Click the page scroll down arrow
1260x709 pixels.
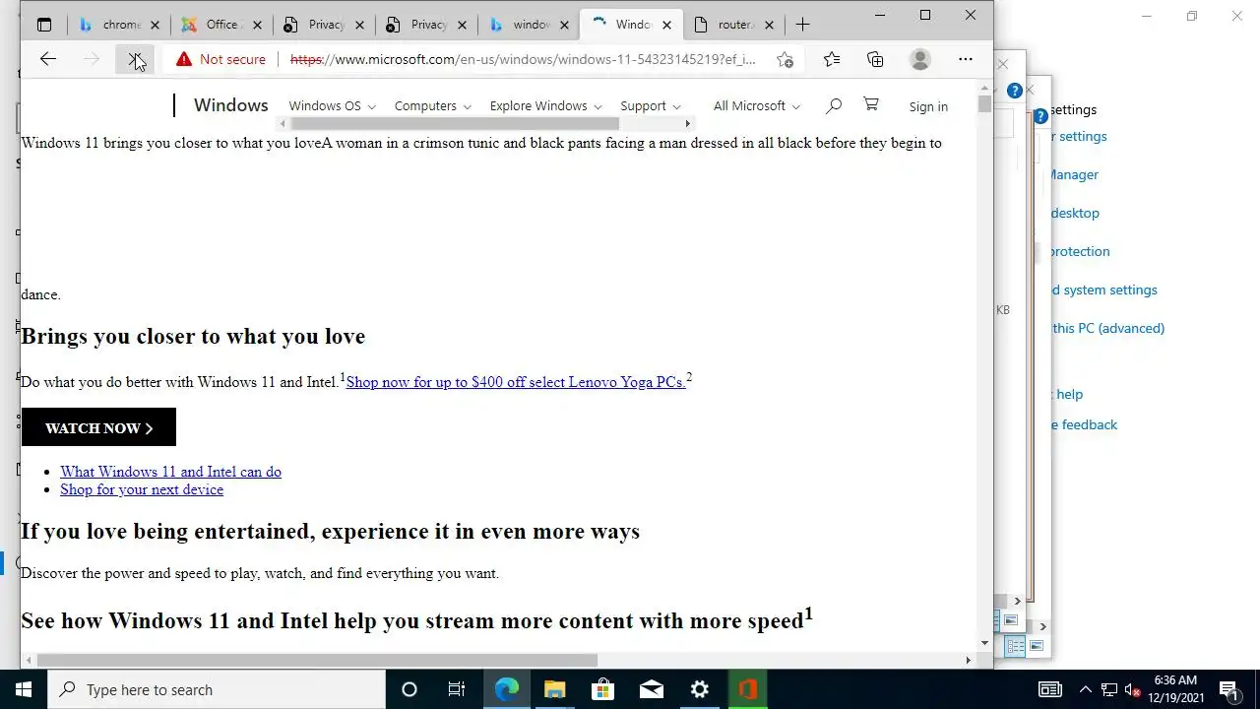[x=984, y=642]
